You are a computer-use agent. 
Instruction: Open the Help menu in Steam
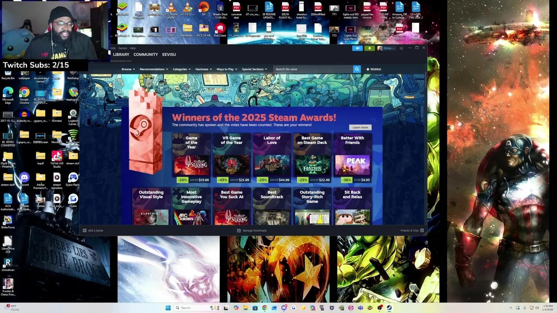pyautogui.click(x=133, y=48)
